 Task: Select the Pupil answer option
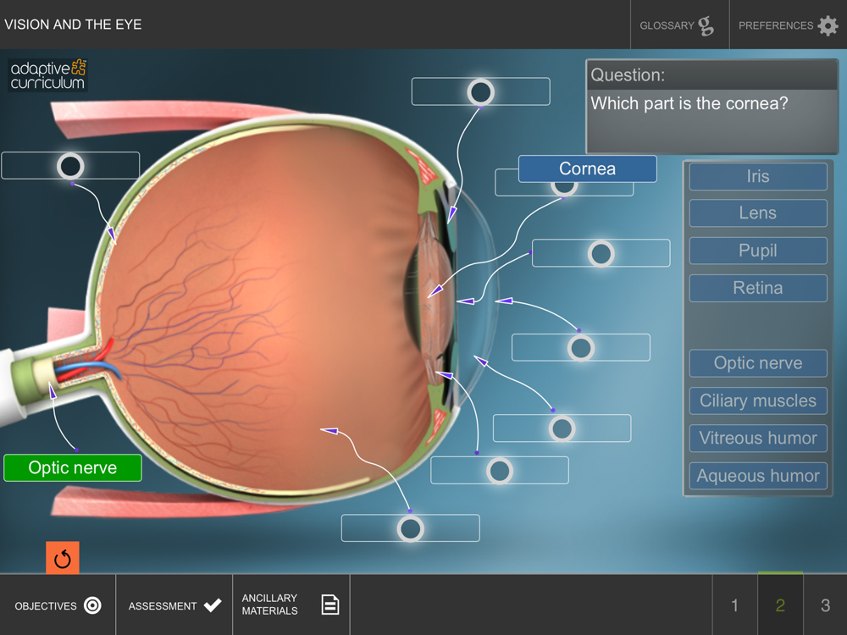click(x=758, y=251)
